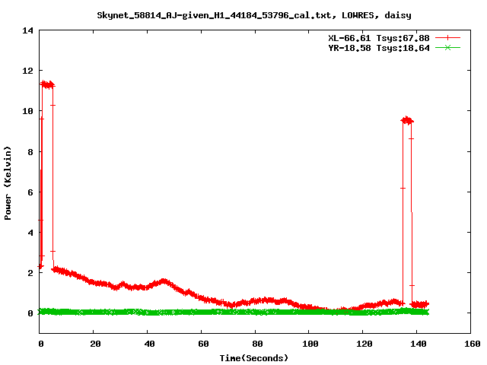Click x-axis tick label 40

point(149,344)
